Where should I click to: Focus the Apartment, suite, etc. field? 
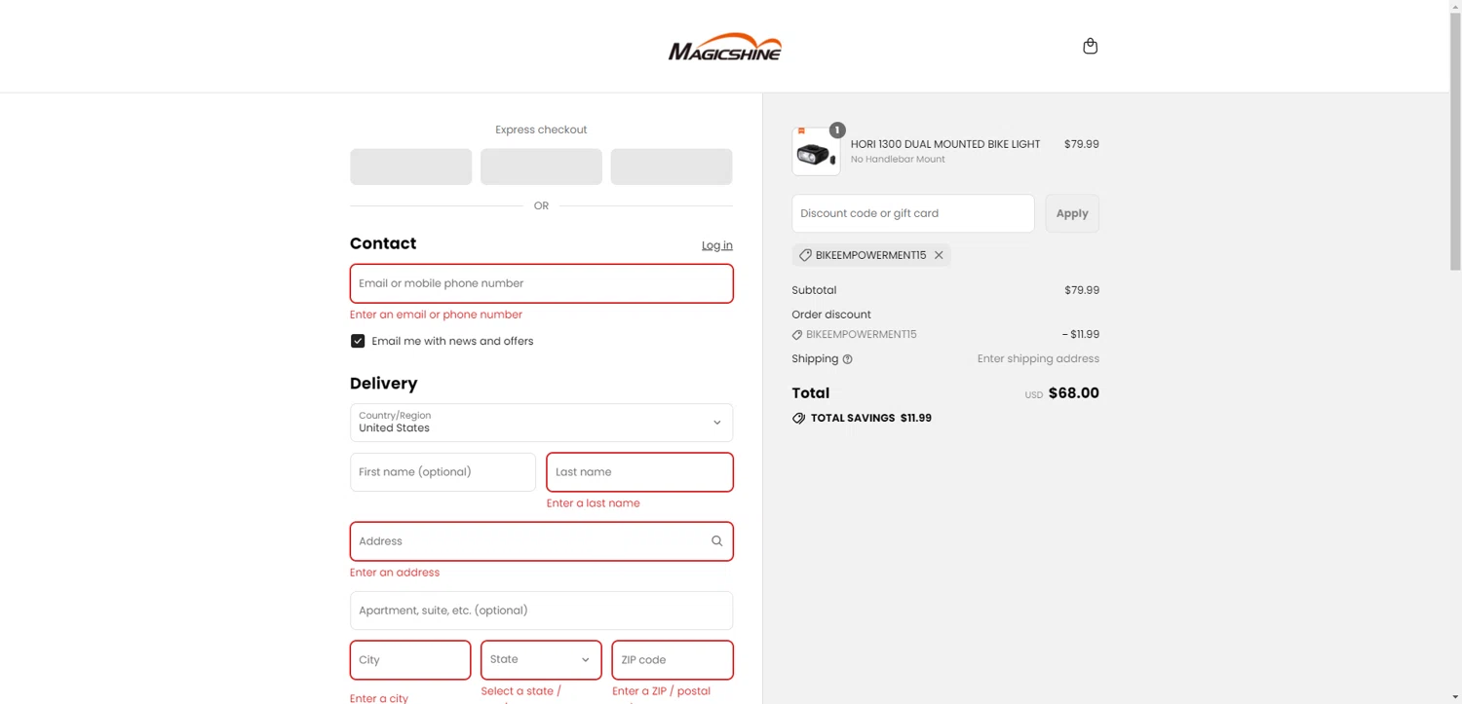tap(541, 611)
